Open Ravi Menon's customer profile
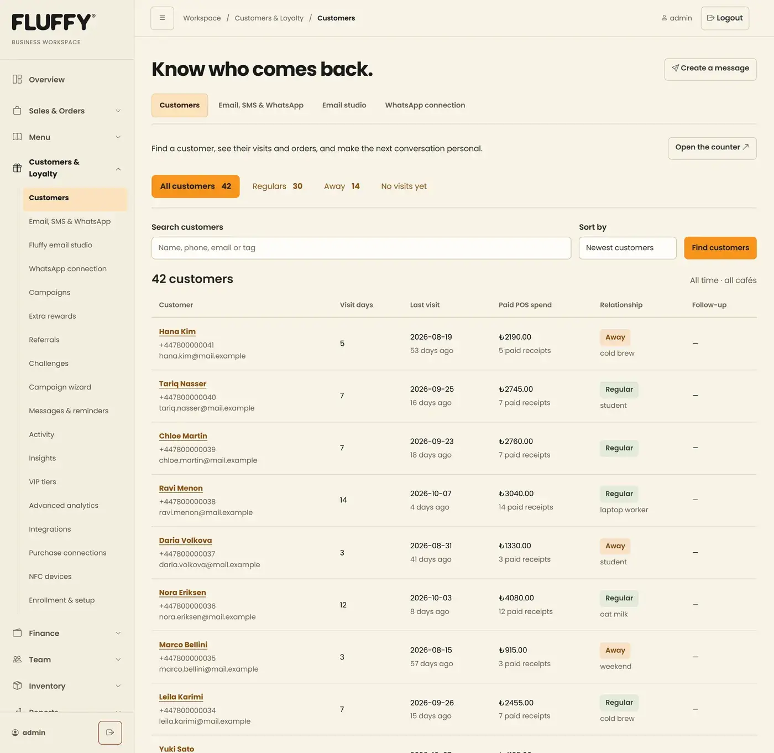Image resolution: width=774 pixels, height=753 pixels. [x=181, y=489]
